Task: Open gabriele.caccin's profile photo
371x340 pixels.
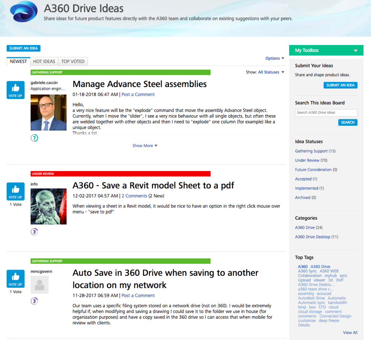Action: pos(48,112)
